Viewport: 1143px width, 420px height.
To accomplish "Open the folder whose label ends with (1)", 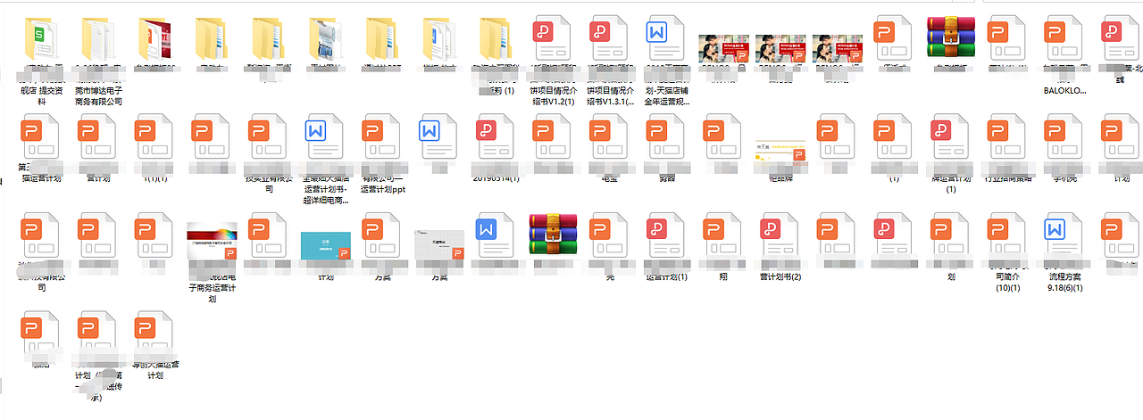I will pos(497,40).
